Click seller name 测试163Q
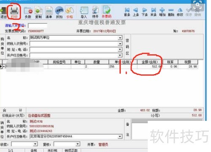Viewport: 211px width, 152px height. click(x=36, y=121)
